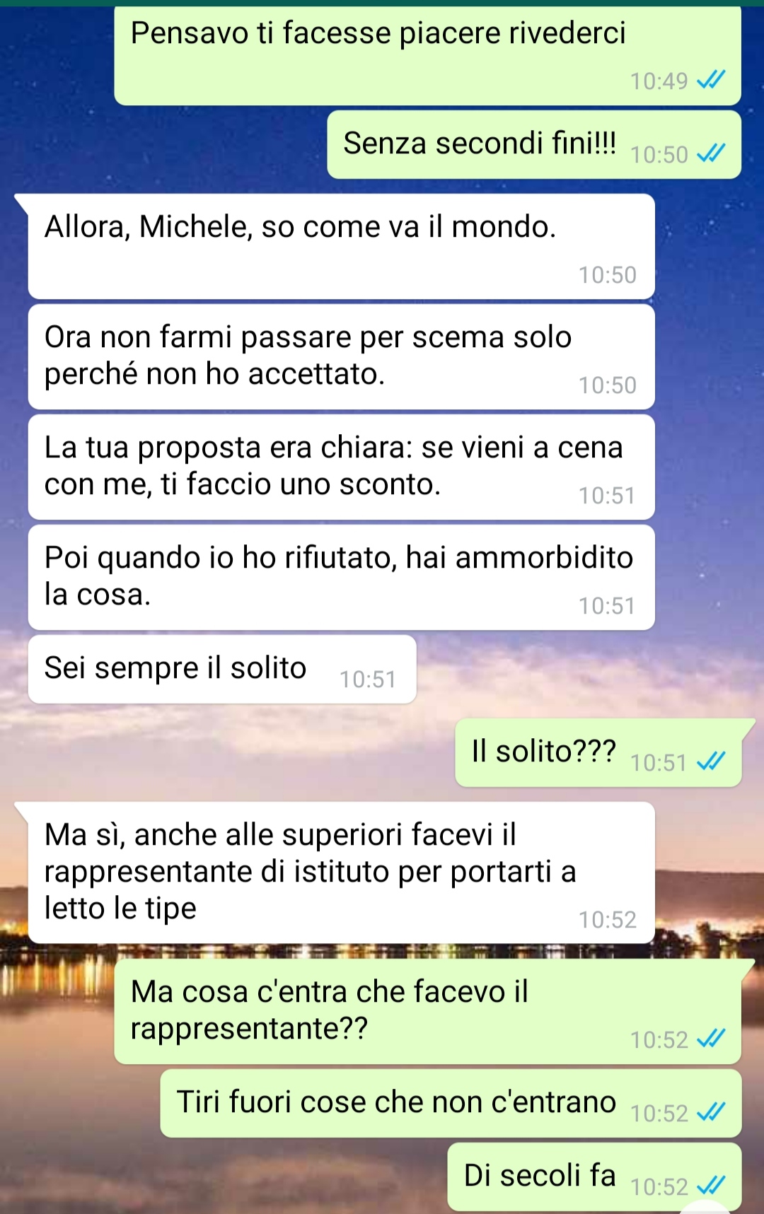Tap the "Tiri fuori cose che non c'entrano" message

(x=451, y=1103)
